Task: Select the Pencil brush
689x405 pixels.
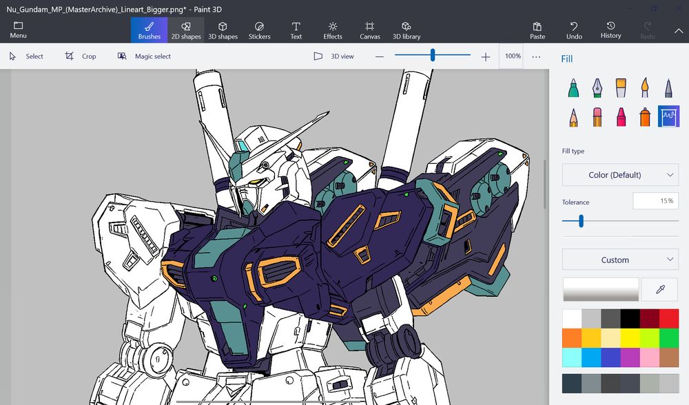Action: pos(573,117)
